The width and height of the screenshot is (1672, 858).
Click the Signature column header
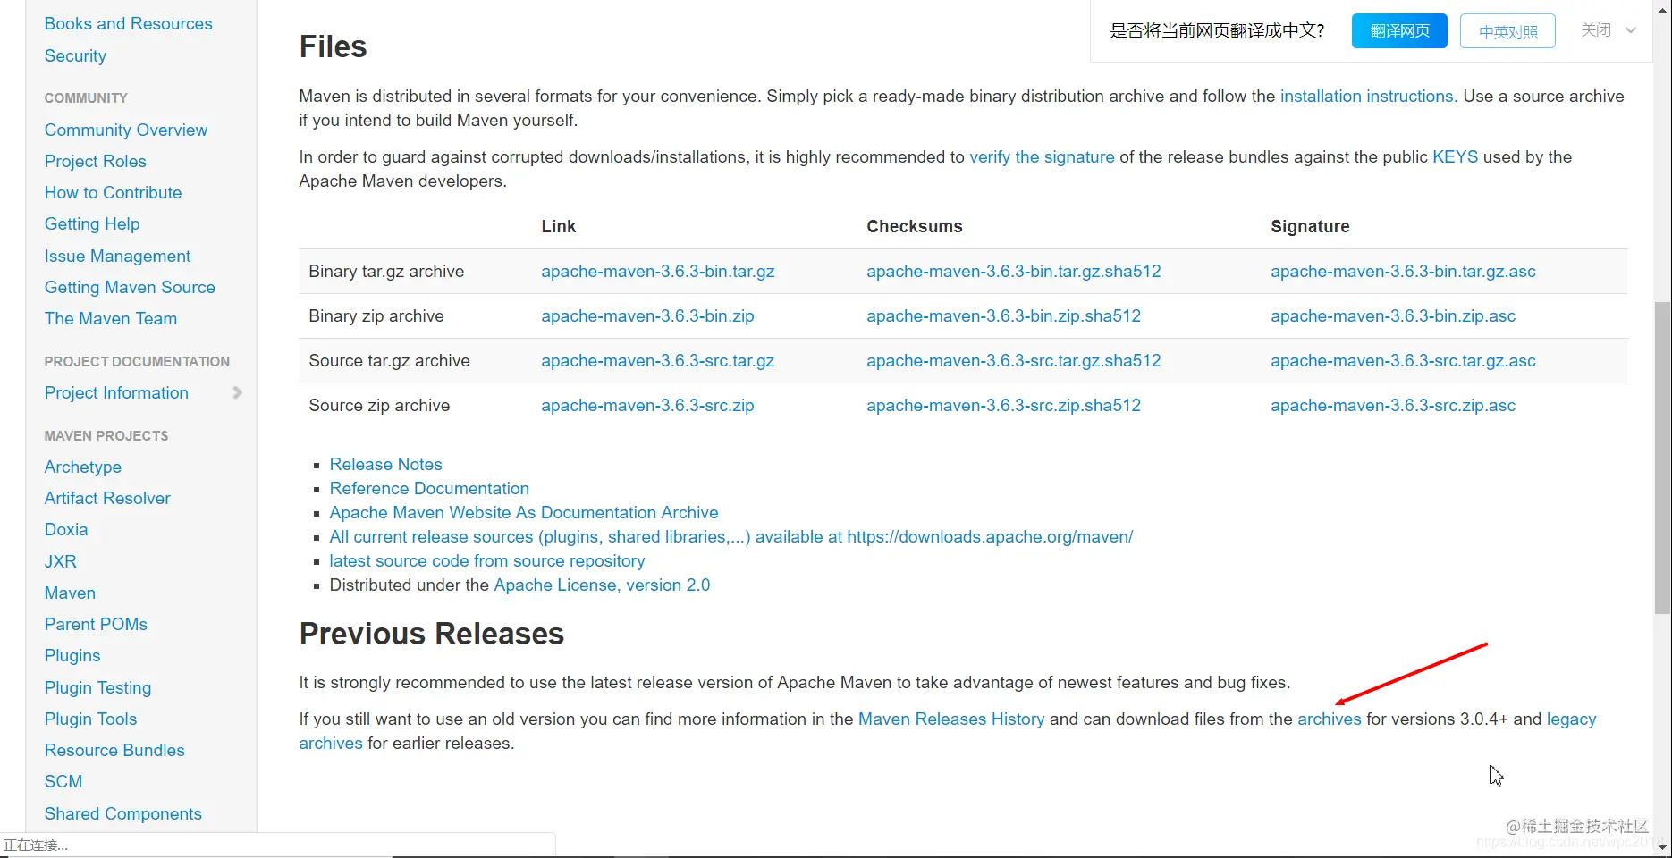coord(1310,226)
